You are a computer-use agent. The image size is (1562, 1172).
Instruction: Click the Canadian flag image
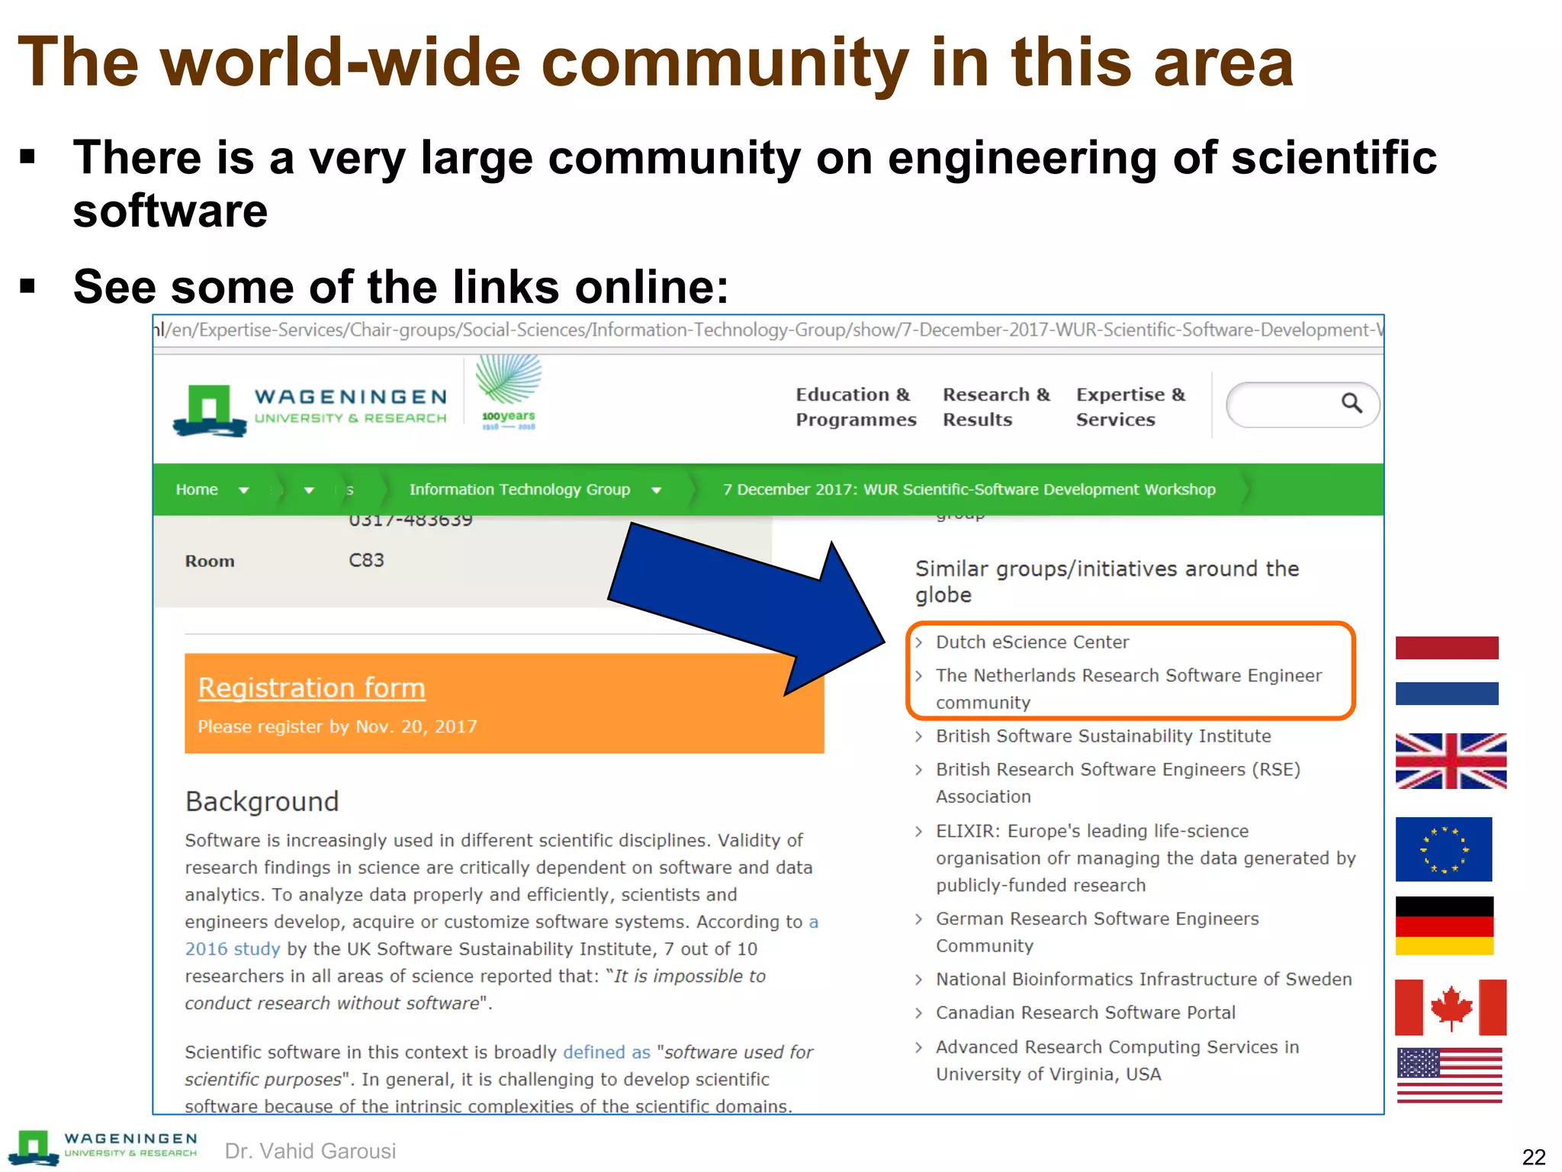point(1450,1007)
